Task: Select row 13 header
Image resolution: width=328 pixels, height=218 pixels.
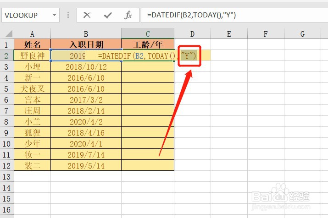Action: coord(6,177)
